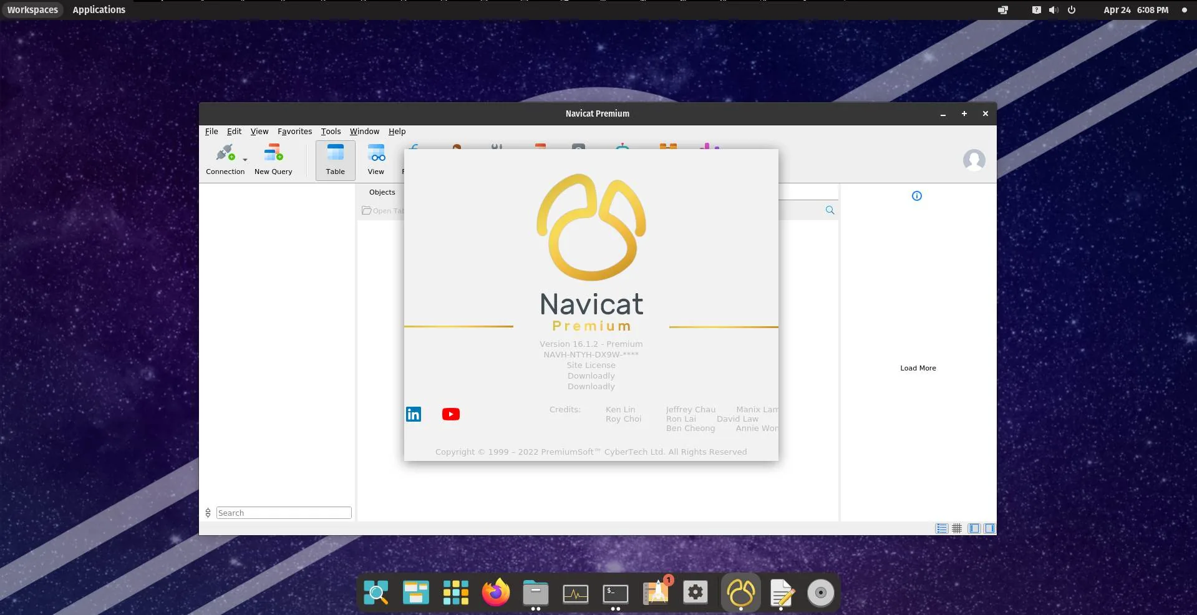1197x615 pixels.
Task: Open the Favorites menu
Action: (295, 132)
